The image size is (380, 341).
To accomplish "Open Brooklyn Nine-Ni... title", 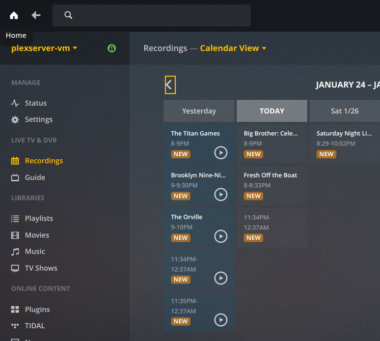I will point(198,175).
